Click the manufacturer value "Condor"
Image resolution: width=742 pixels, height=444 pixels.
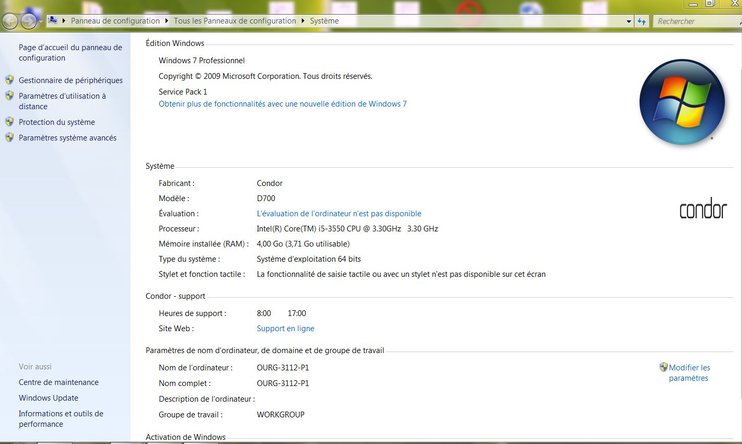coord(269,183)
